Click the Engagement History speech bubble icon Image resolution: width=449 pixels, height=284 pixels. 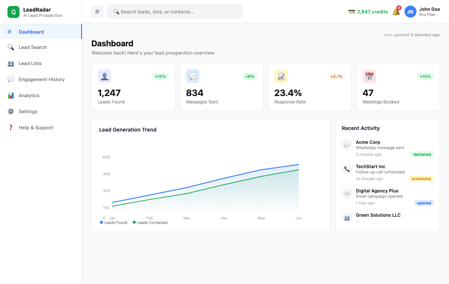coord(11,79)
